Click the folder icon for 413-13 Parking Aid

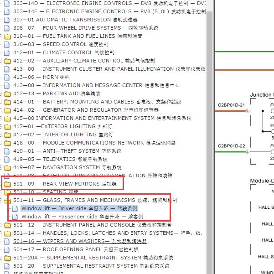[x=7, y=94]
